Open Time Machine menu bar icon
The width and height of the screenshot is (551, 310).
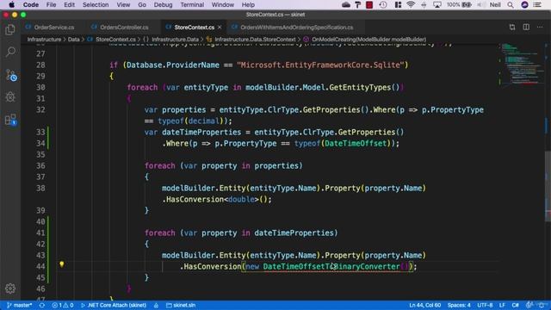click(383, 4)
